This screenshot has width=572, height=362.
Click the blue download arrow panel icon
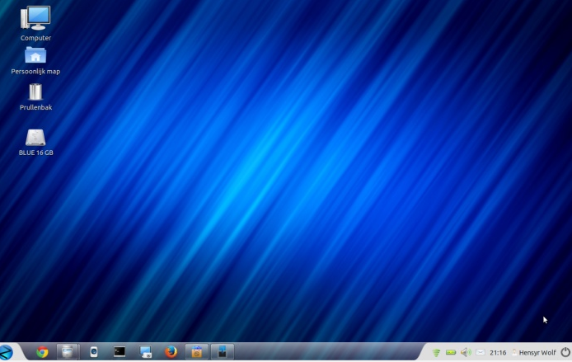tap(223, 352)
